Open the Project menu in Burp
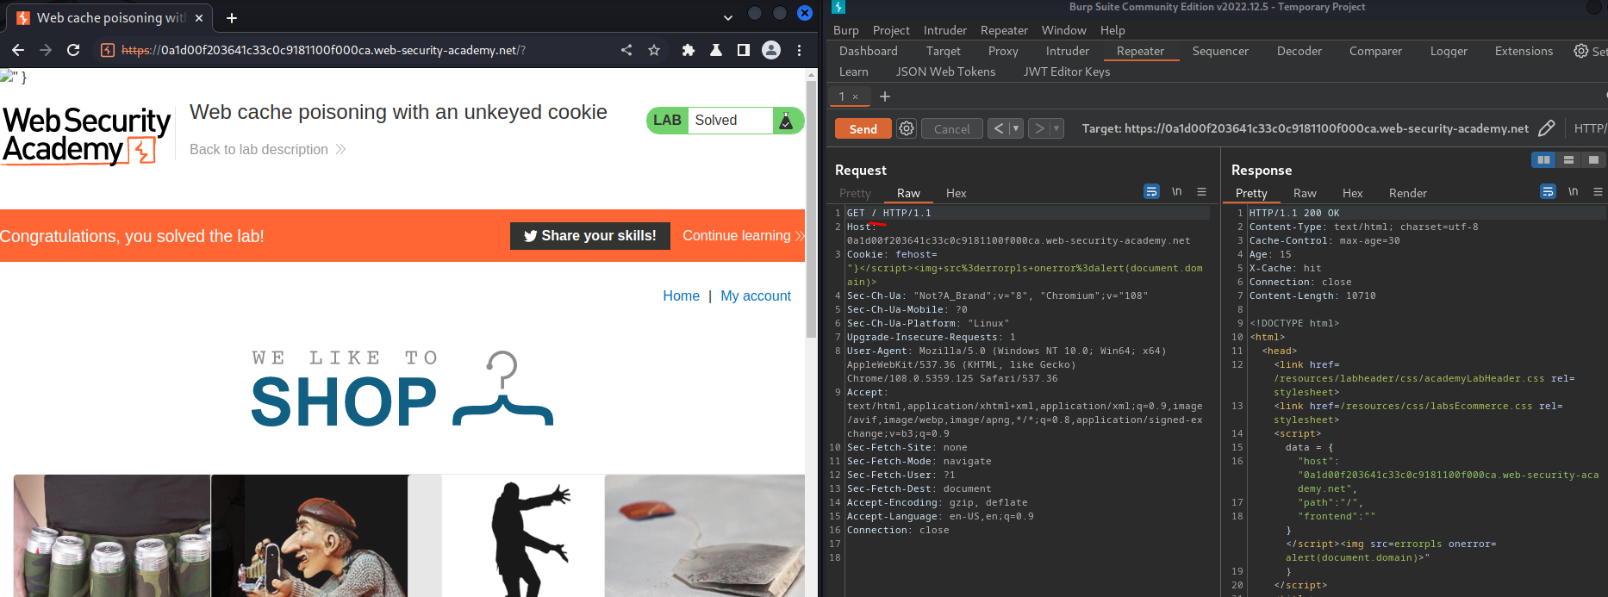1608x597 pixels. [x=891, y=30]
